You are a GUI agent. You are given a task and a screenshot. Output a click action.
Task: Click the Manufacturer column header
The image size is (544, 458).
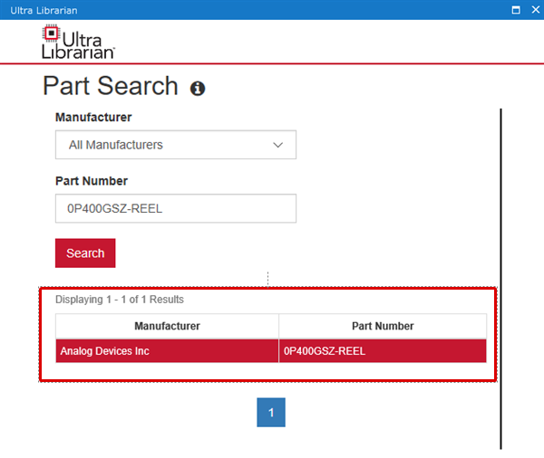pyautogui.click(x=167, y=326)
